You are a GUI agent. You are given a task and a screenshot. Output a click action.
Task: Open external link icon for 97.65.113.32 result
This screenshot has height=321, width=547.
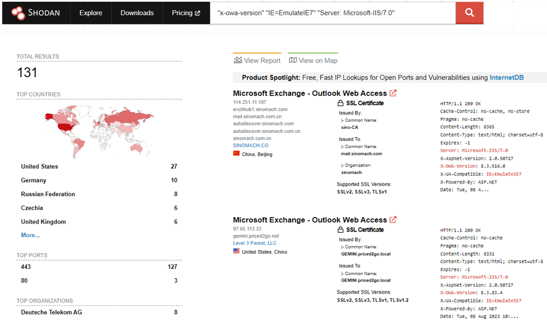(393, 219)
